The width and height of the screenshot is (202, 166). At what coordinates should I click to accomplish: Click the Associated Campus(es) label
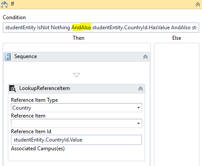click(x=38, y=149)
